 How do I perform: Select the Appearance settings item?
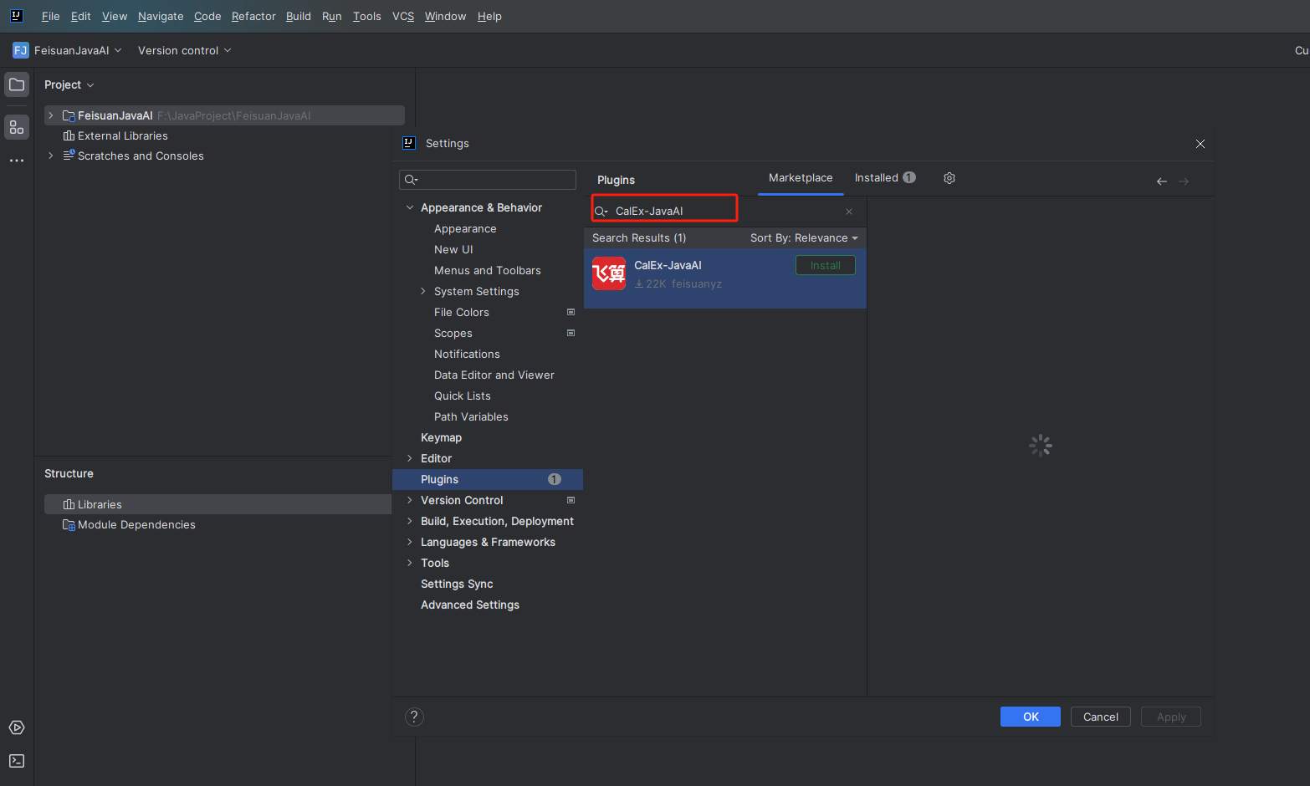pyautogui.click(x=465, y=228)
